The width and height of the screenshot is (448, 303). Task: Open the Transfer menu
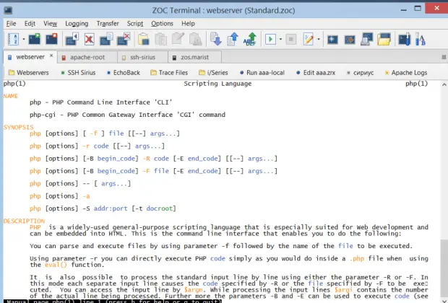(x=108, y=23)
